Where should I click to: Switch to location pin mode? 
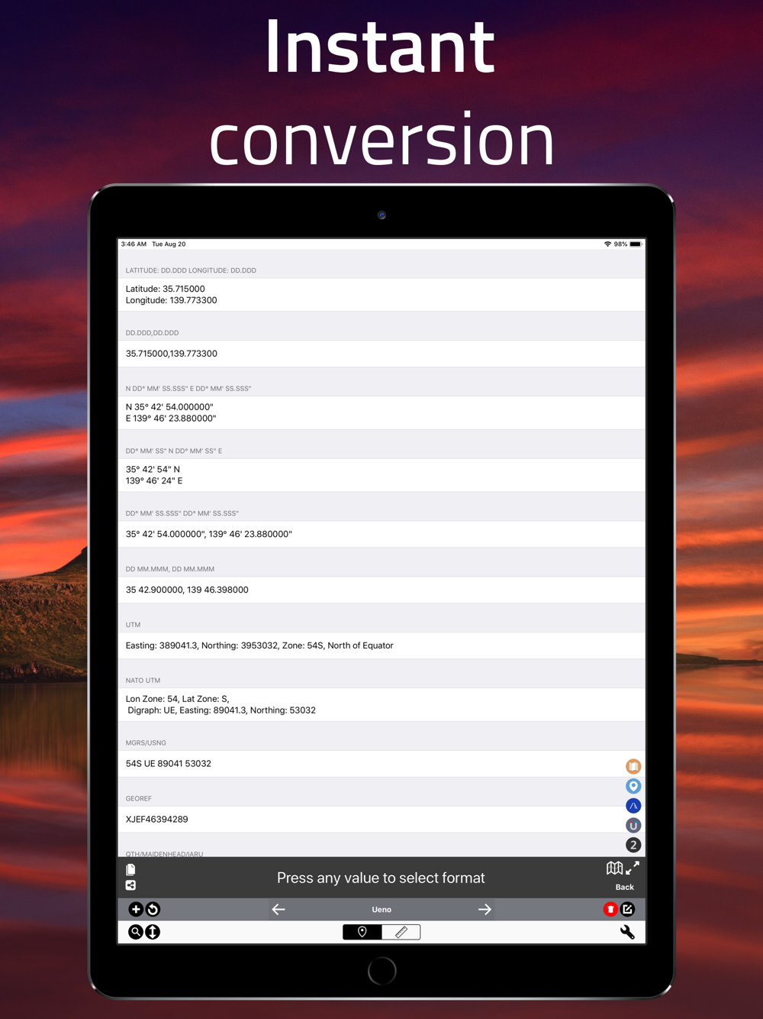tap(362, 932)
